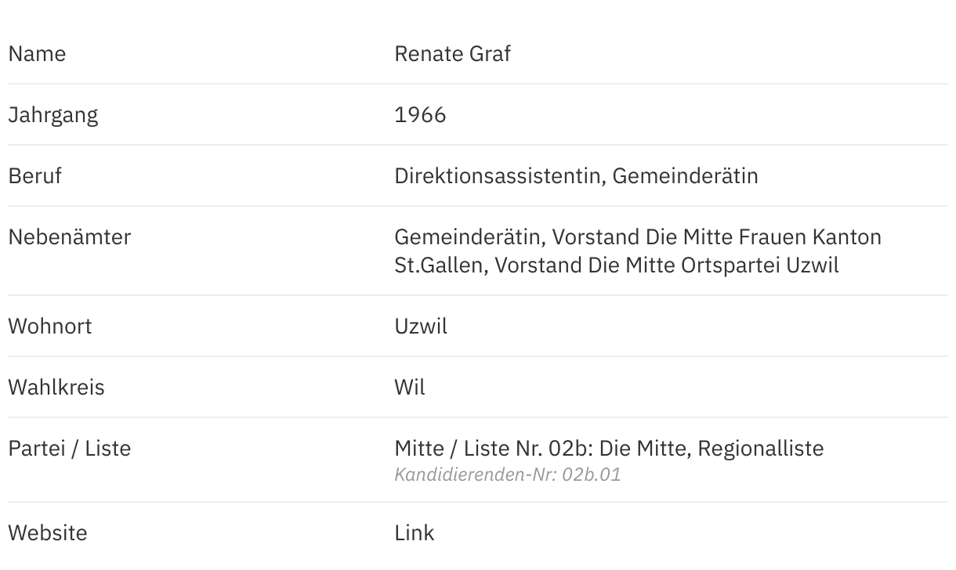The height and width of the screenshot is (570, 956).
Task: Click the "Jahrgang" row label
Action: pyautogui.click(x=53, y=115)
